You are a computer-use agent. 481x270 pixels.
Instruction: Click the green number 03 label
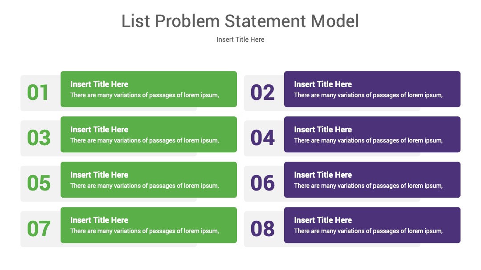(39, 138)
